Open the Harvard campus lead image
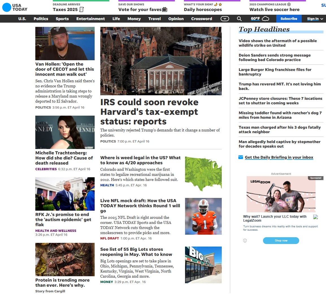Image resolution: width=326 pixels, height=298 pixels. tap(161, 61)
